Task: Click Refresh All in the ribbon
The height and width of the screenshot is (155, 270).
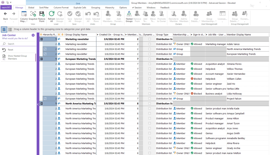Action: (51, 17)
